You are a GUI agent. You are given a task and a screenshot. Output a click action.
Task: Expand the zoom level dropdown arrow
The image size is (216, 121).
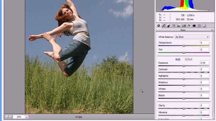click(x=27, y=117)
